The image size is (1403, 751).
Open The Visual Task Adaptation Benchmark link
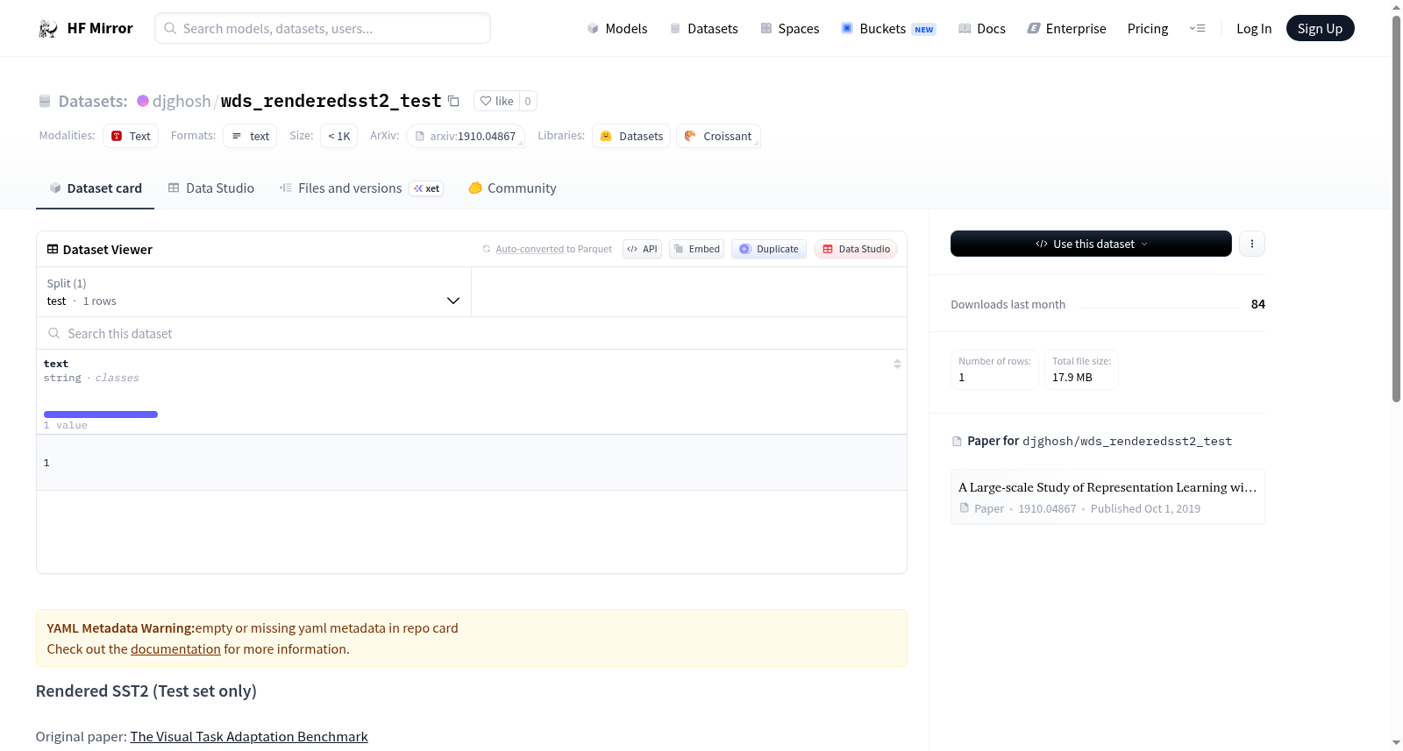click(249, 737)
